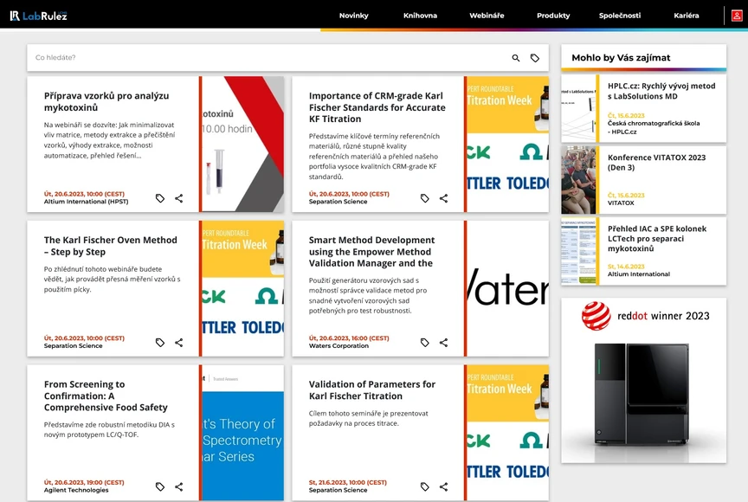Click date 'Út, 20.6.2023, 19:00 (CEST)'
748x502 pixels.
84,482
